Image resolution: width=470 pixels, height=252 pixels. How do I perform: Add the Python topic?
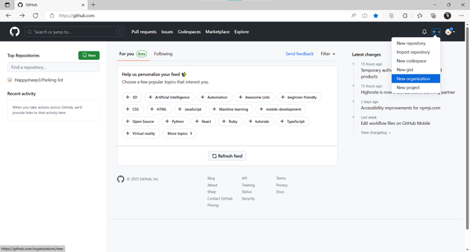[175, 121]
